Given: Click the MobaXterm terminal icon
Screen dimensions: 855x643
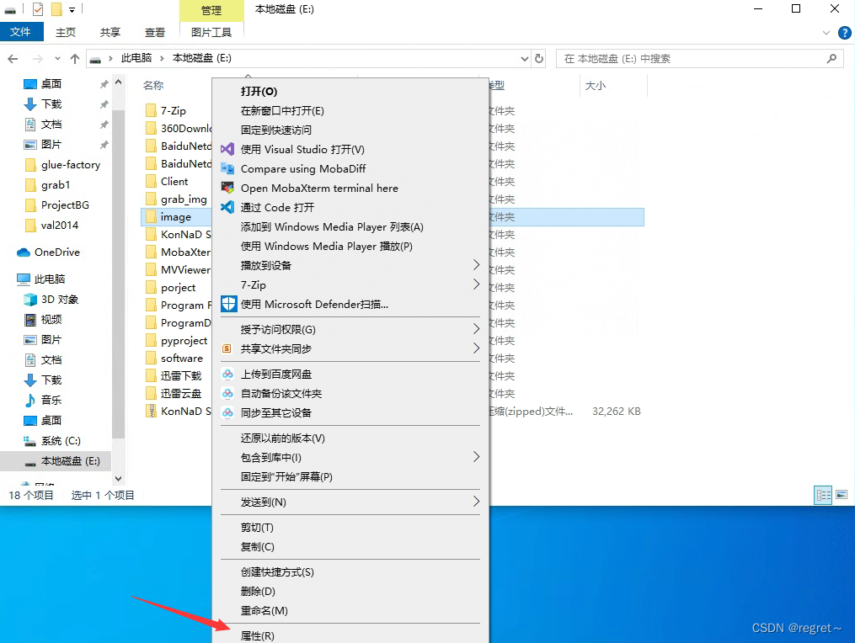Looking at the screenshot, I should 227,188.
